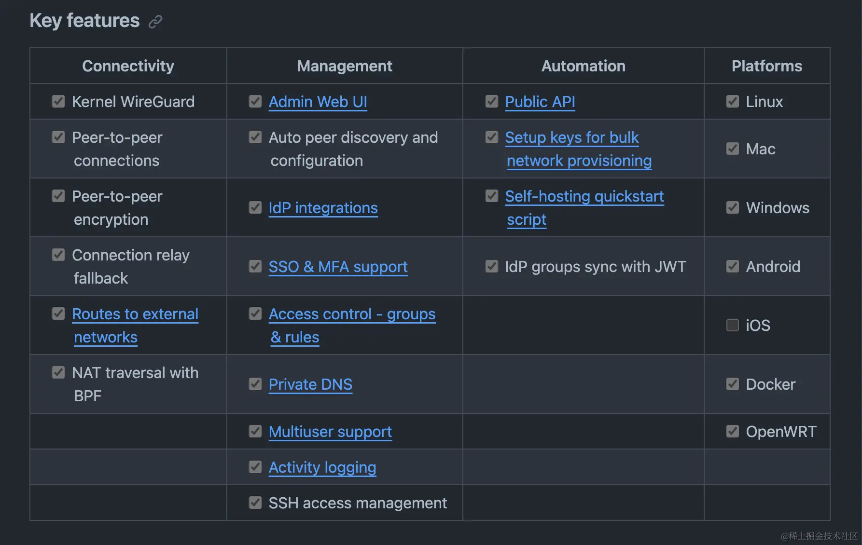
Task: Toggle the Kernel WireGuard checkbox
Action: coord(58,101)
